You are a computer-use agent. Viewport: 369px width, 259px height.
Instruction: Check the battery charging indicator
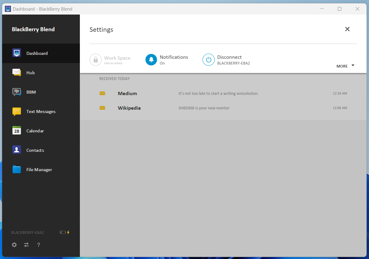[x=65, y=232]
